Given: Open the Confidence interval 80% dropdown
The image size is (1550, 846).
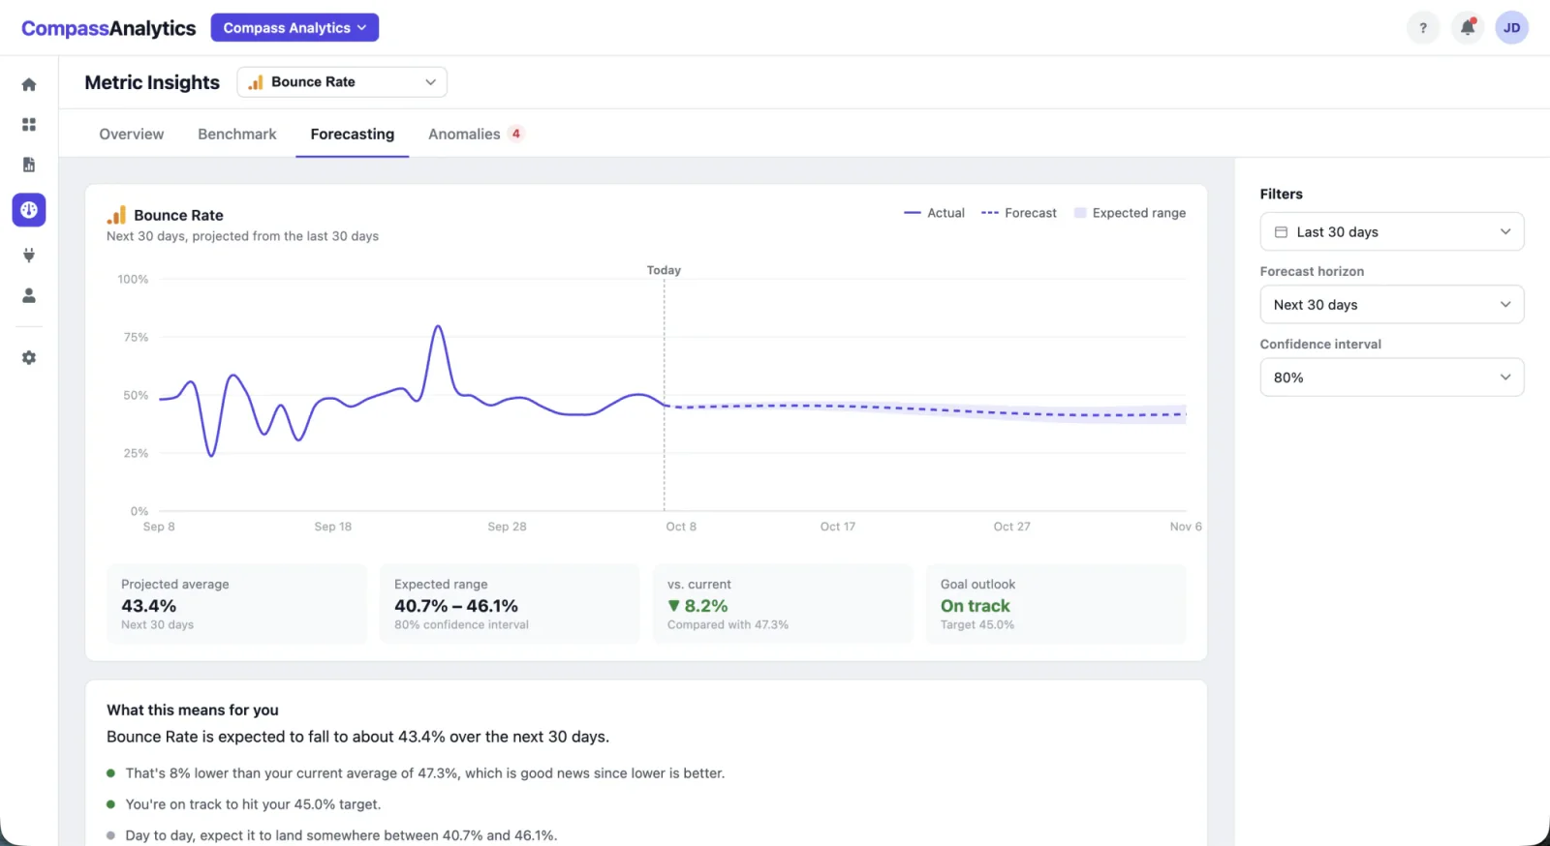Looking at the screenshot, I should [x=1392, y=378].
